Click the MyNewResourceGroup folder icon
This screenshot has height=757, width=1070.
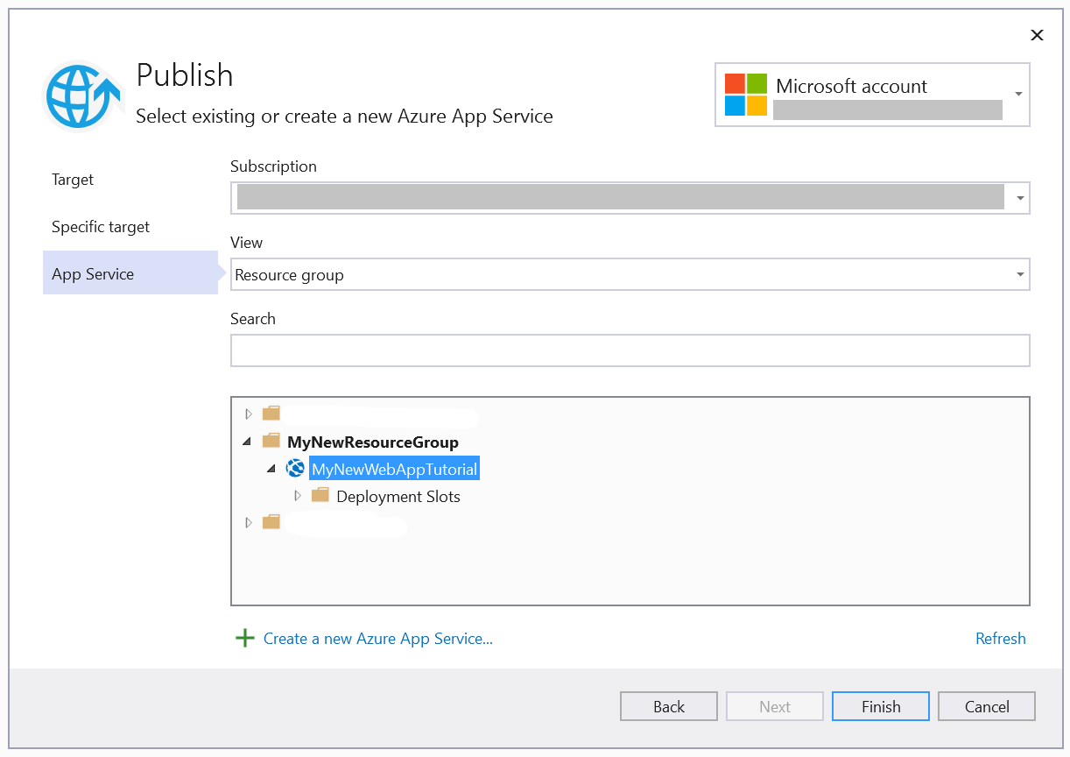(x=271, y=442)
